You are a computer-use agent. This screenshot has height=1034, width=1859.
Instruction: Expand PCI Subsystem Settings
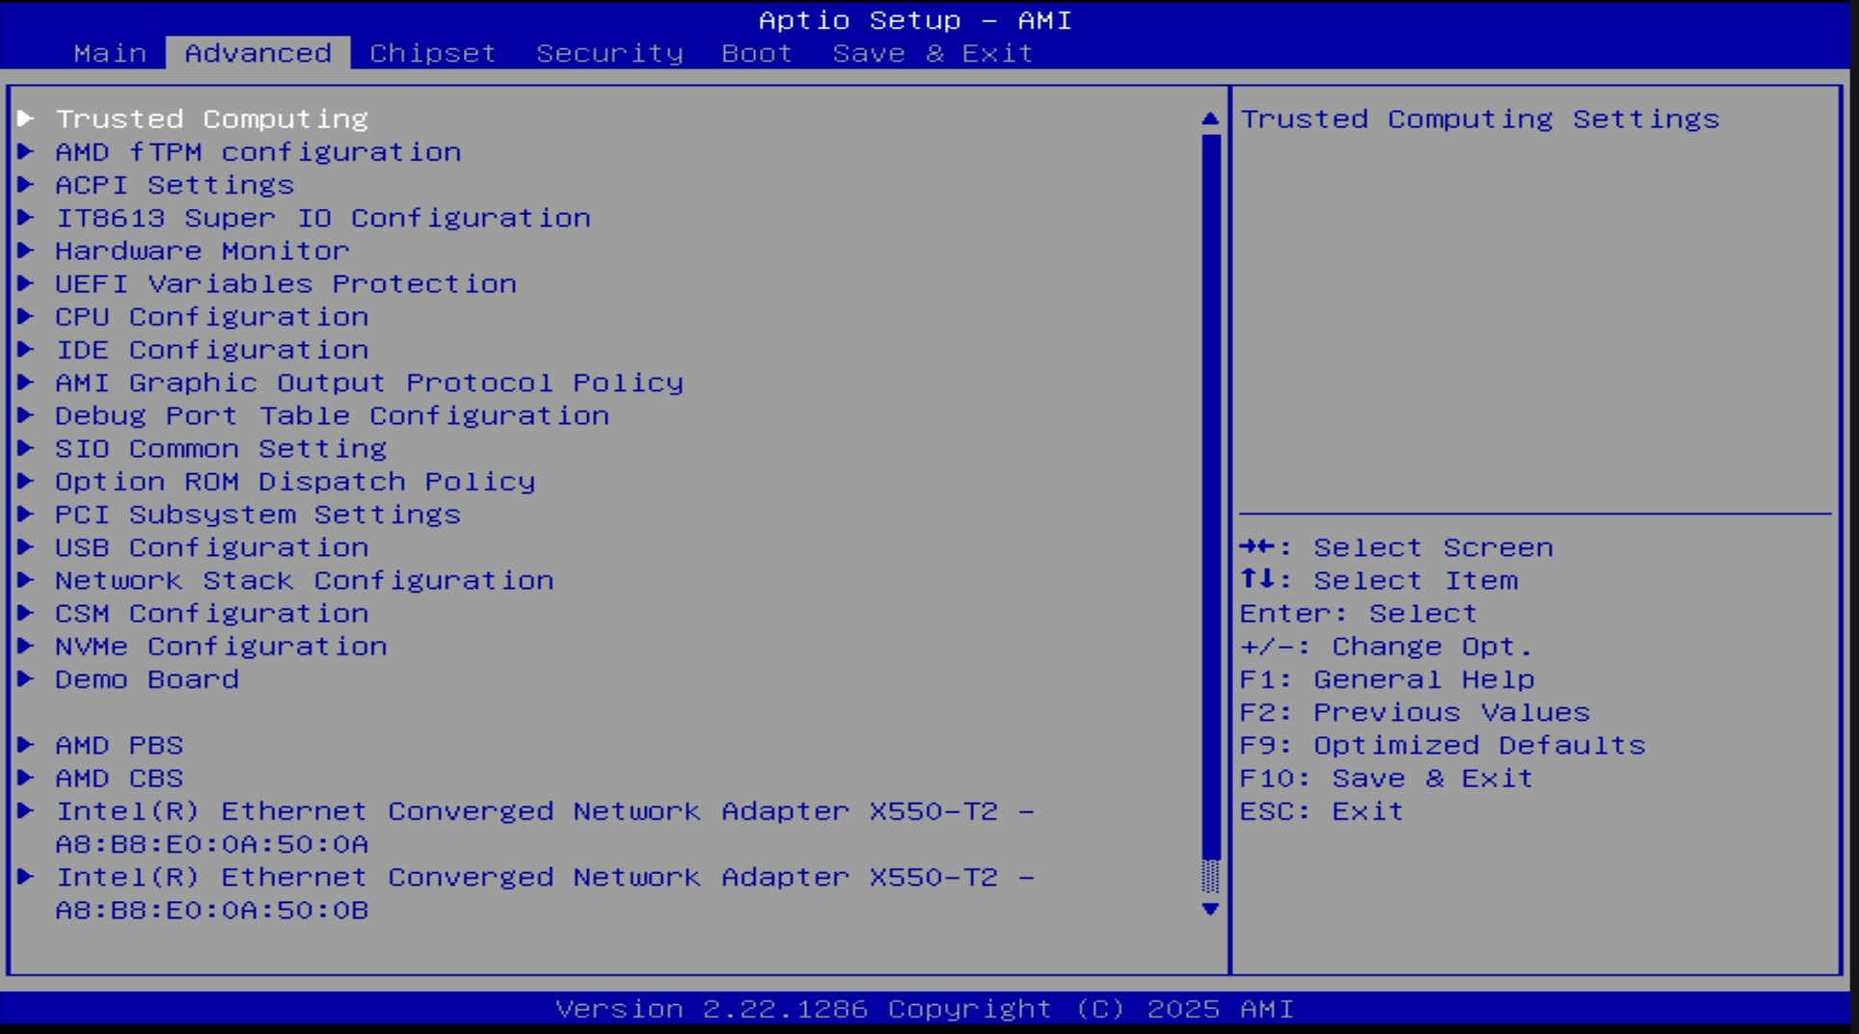click(257, 515)
